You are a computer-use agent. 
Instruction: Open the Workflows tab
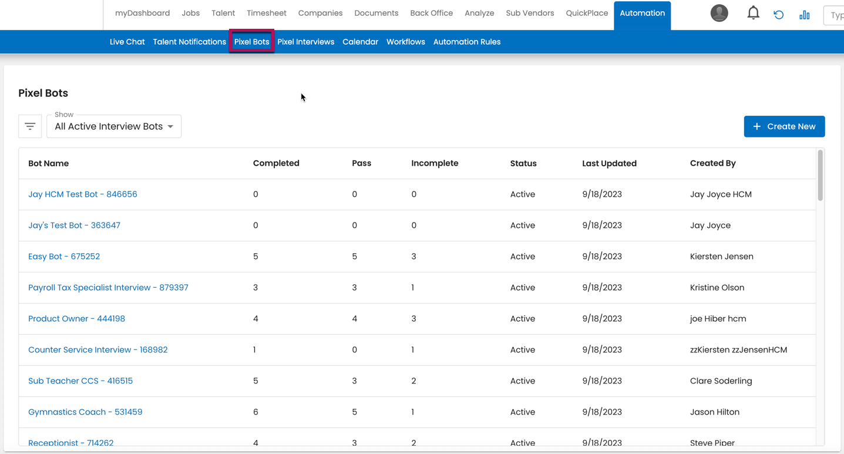[x=405, y=42]
